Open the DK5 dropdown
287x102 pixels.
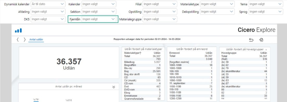pyautogui.click(x=48, y=19)
